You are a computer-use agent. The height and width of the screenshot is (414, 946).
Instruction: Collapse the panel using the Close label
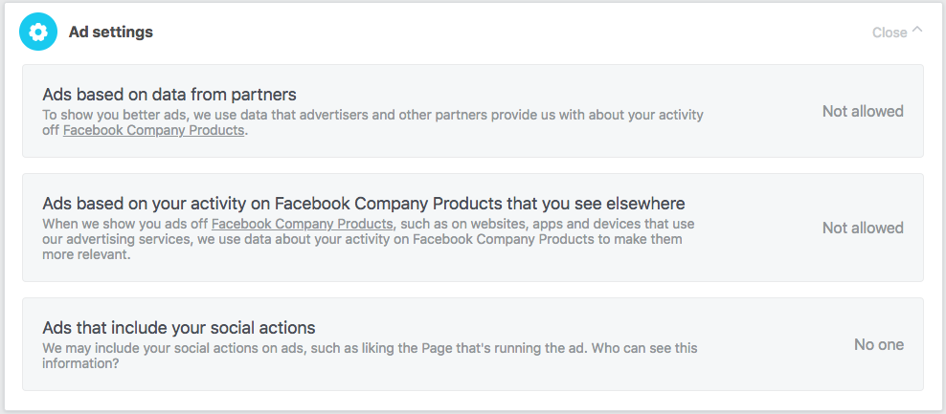pyautogui.click(x=889, y=33)
